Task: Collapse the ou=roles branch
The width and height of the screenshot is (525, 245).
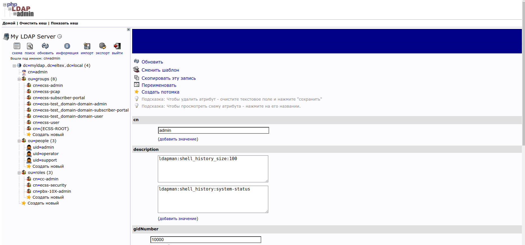Action: click(19, 173)
